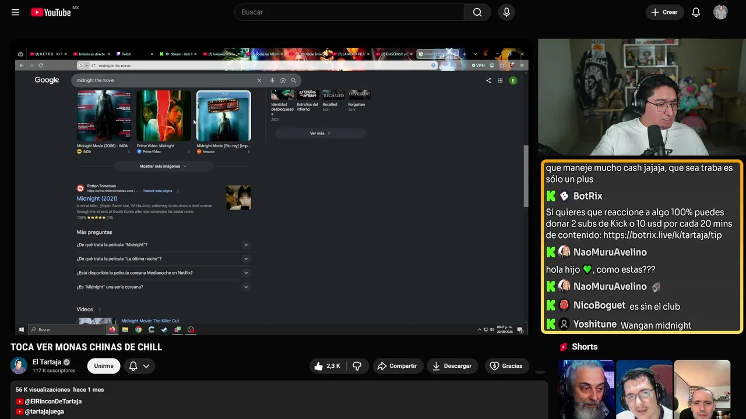Open YouTube notifications bell
The width and height of the screenshot is (746, 419).
point(696,12)
